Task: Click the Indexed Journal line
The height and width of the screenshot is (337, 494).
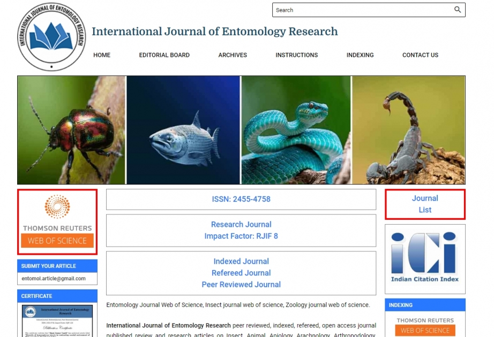Action: 241,262
